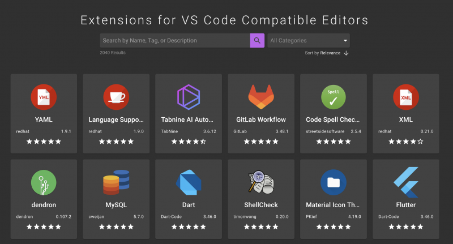Image resolution: width=453 pixels, height=244 pixels.
Task: Click the Code Spell Checker version 2.5.4
Action: (356, 131)
